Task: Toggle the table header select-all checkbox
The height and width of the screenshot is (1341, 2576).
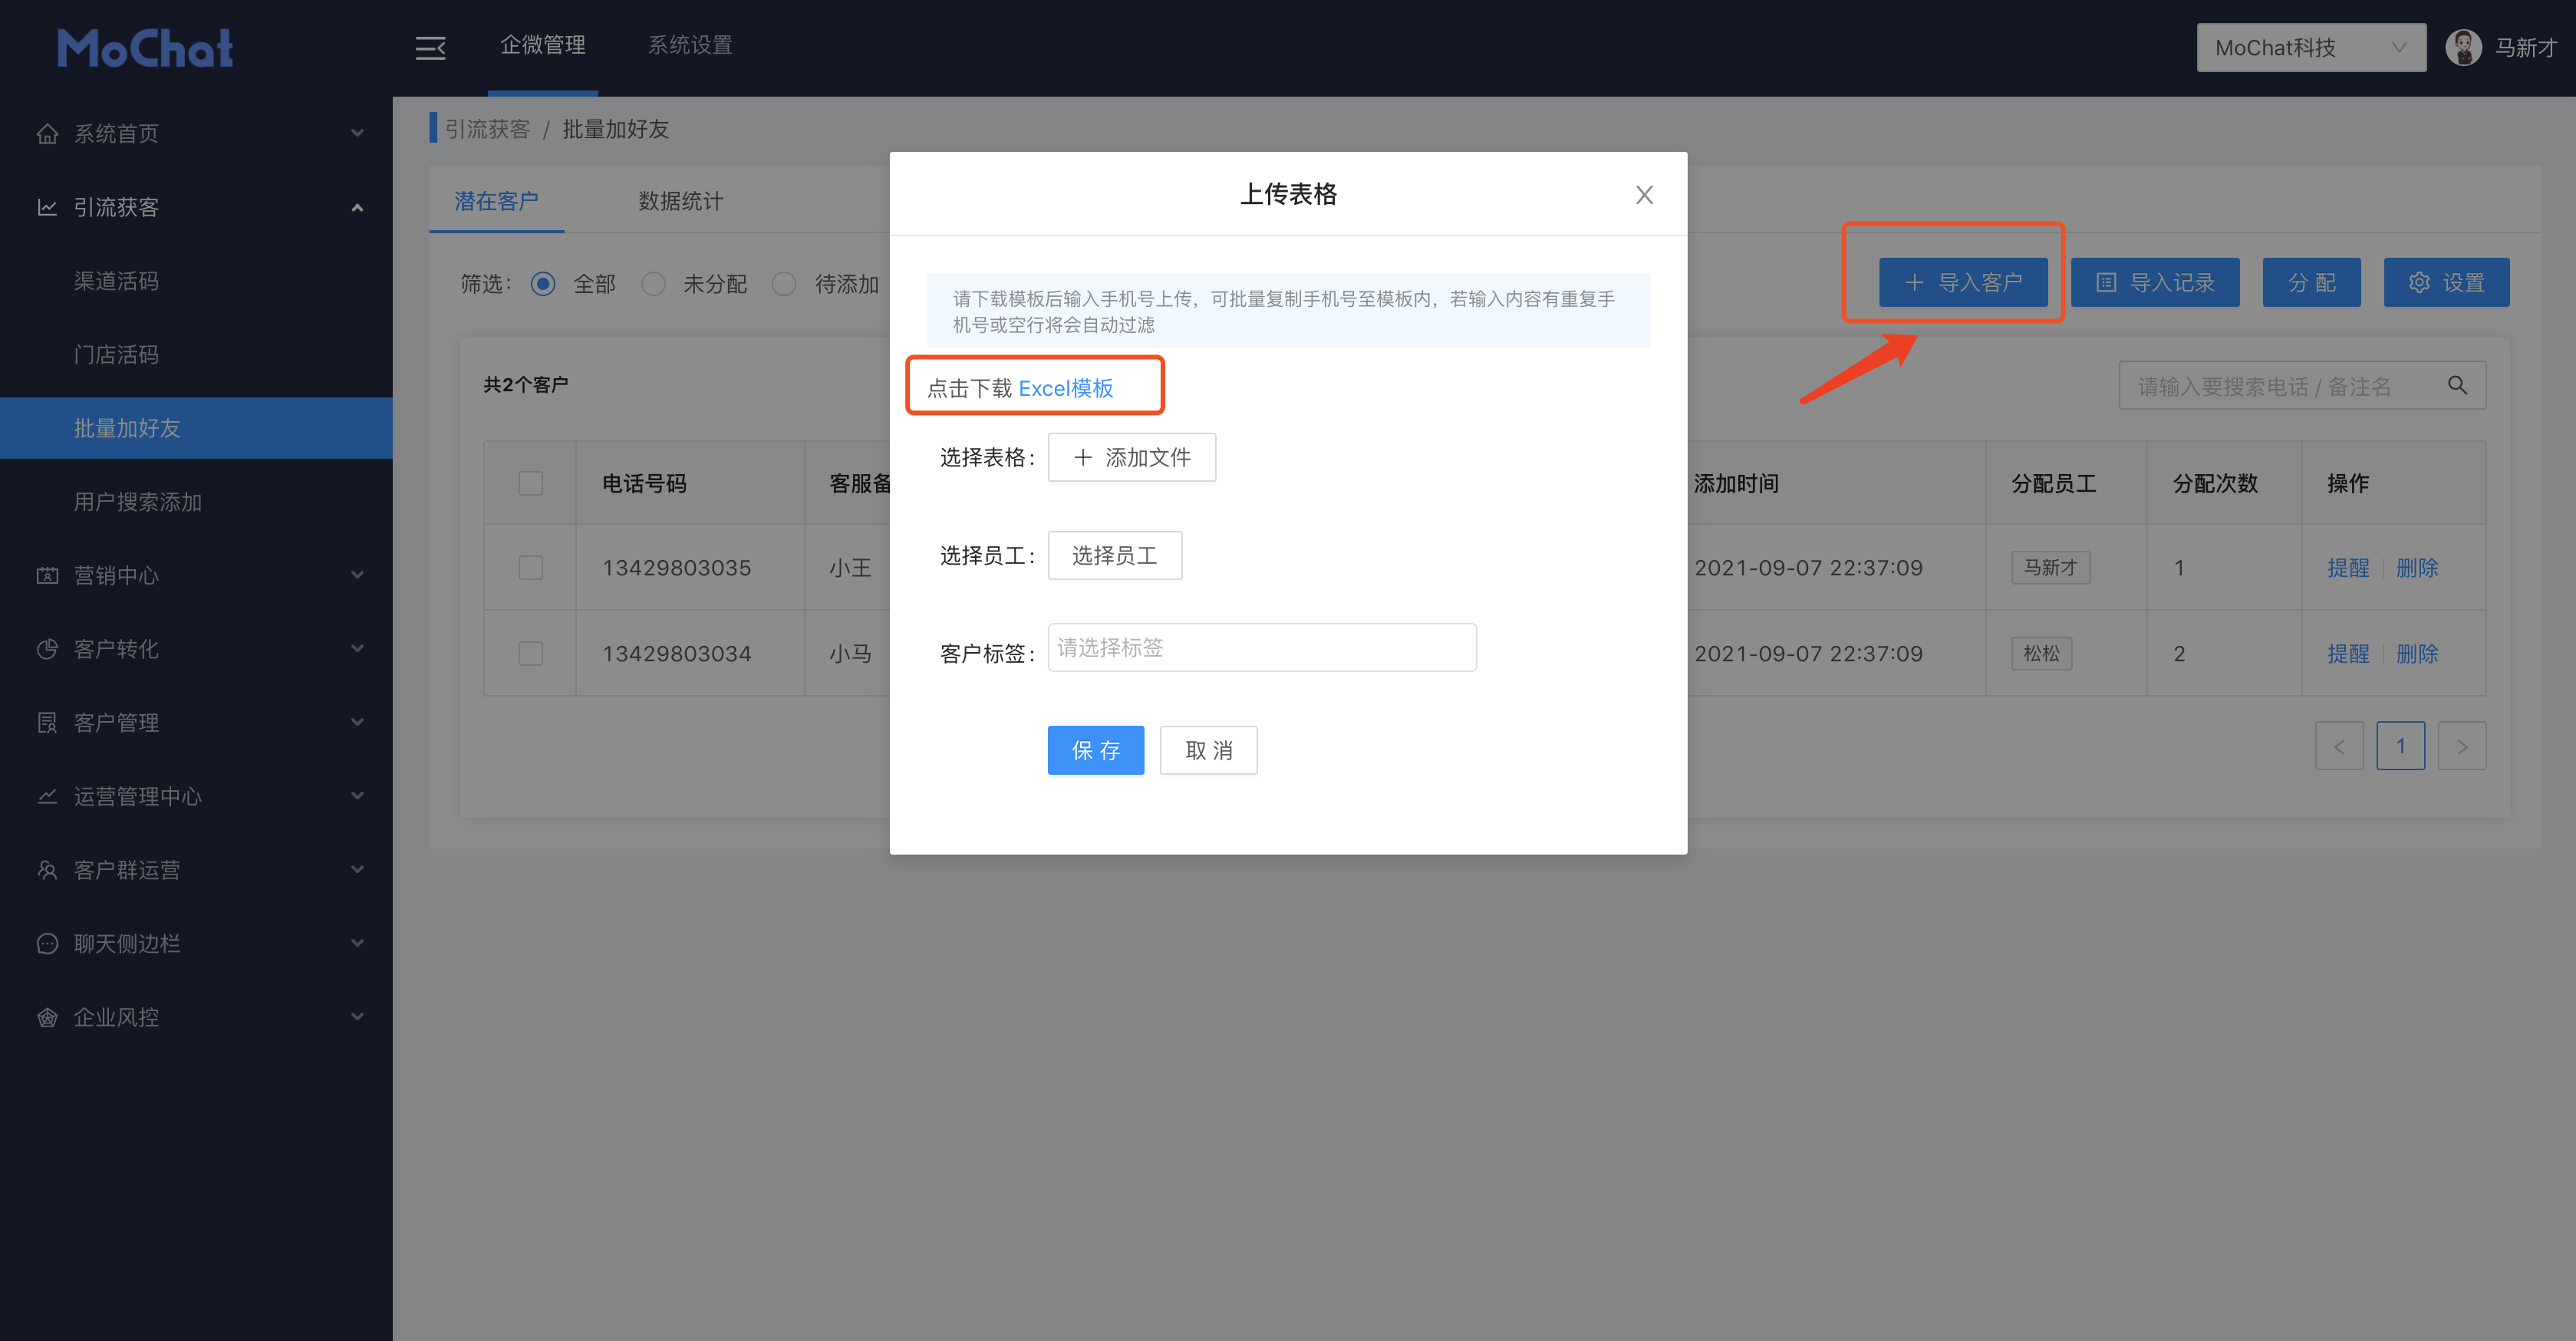Action: (531, 483)
